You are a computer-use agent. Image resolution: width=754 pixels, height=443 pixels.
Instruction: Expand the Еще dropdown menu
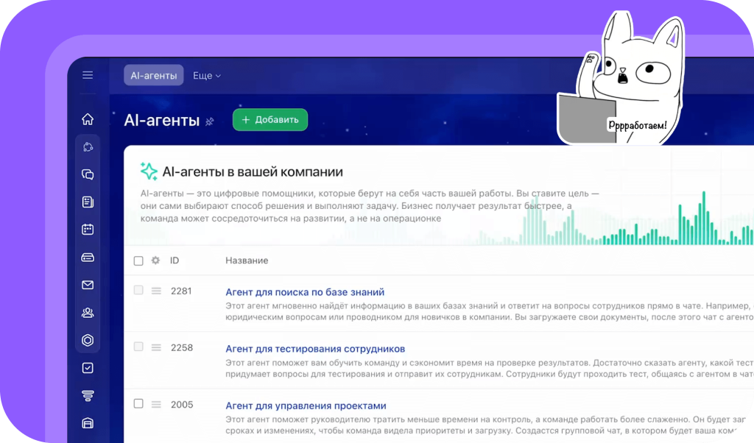tap(206, 76)
